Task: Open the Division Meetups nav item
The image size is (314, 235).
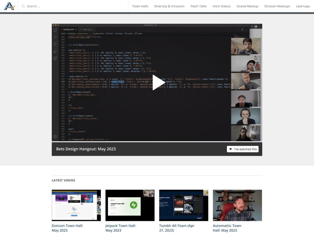Action: click(x=277, y=6)
